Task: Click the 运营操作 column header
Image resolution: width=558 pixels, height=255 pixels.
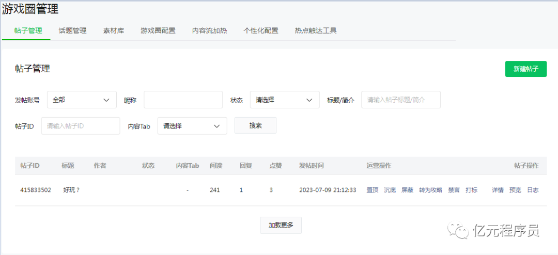Action: point(379,165)
